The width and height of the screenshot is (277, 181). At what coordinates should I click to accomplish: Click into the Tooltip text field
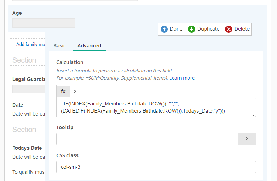147,139
